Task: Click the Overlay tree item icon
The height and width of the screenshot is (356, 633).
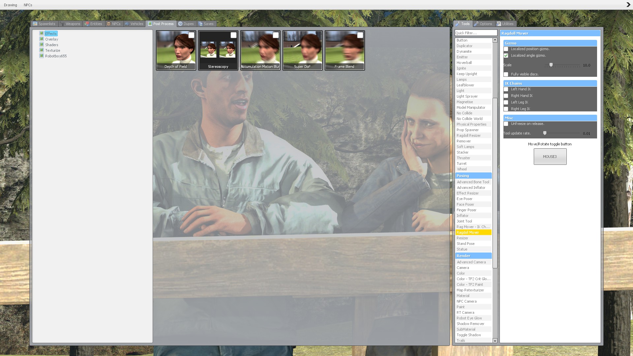Action: click(x=42, y=39)
